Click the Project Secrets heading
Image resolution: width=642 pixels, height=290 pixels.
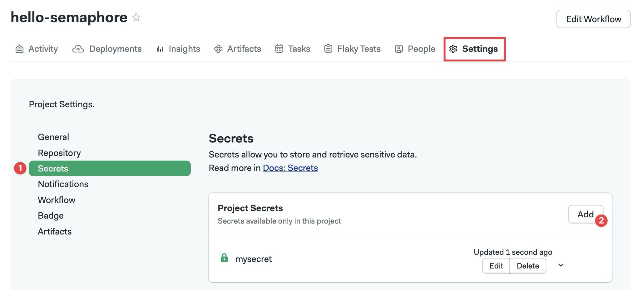[x=250, y=208]
